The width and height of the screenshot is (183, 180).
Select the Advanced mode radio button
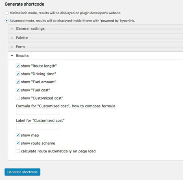coord(7,21)
